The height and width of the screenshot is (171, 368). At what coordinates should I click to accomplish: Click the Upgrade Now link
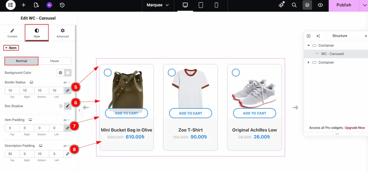(355, 128)
